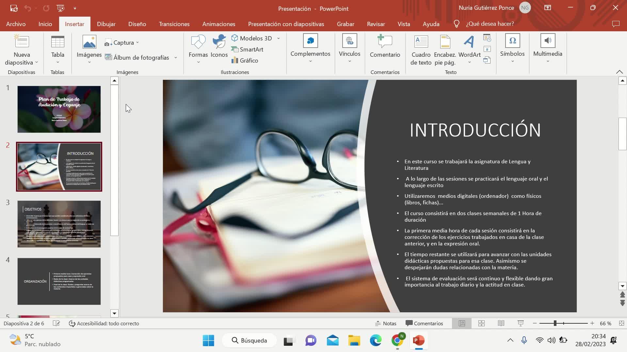Expand the Captura dropdown
The width and height of the screenshot is (627, 352).
(137, 43)
